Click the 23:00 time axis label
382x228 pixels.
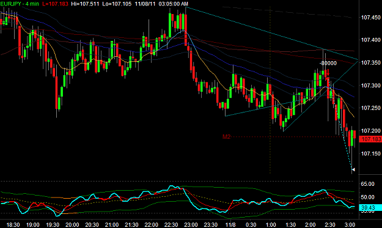coord(191,224)
